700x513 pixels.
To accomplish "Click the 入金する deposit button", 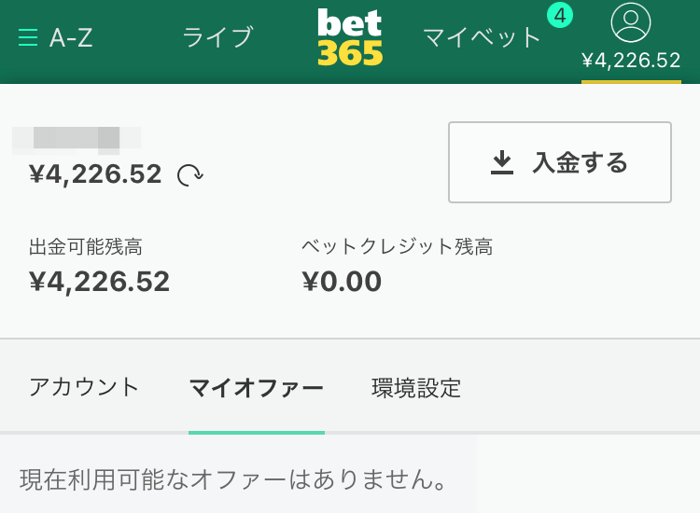I will (560, 162).
